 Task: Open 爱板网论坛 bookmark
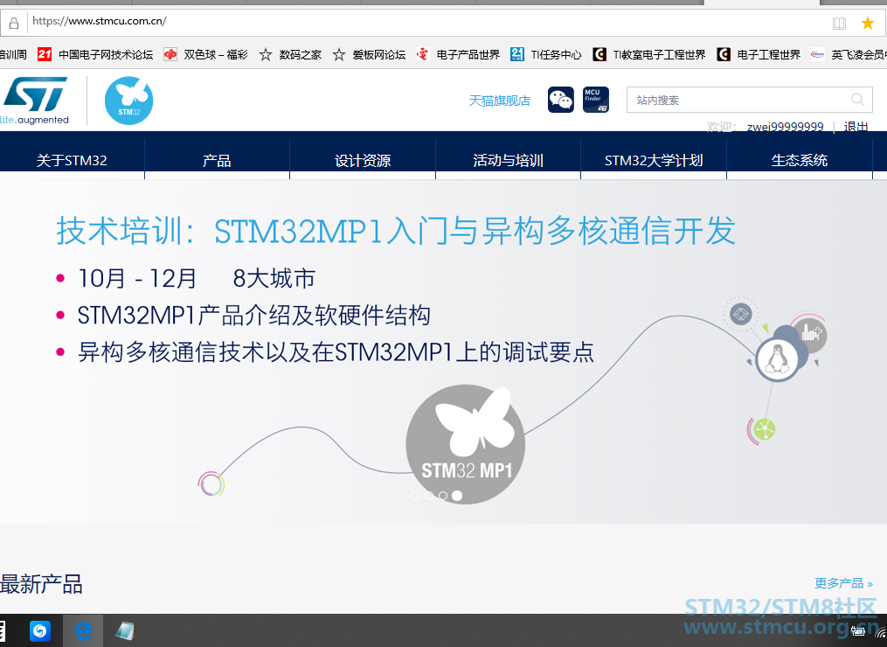click(369, 54)
